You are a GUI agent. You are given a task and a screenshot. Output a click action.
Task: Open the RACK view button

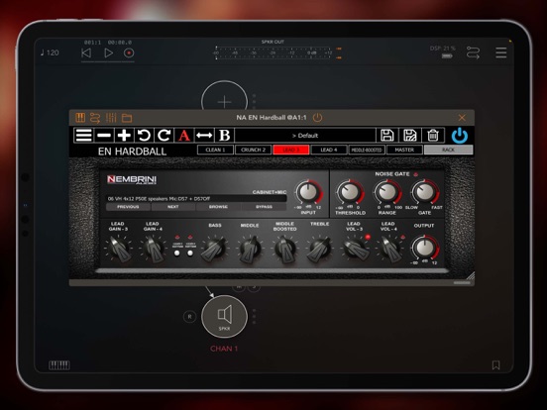pos(449,150)
